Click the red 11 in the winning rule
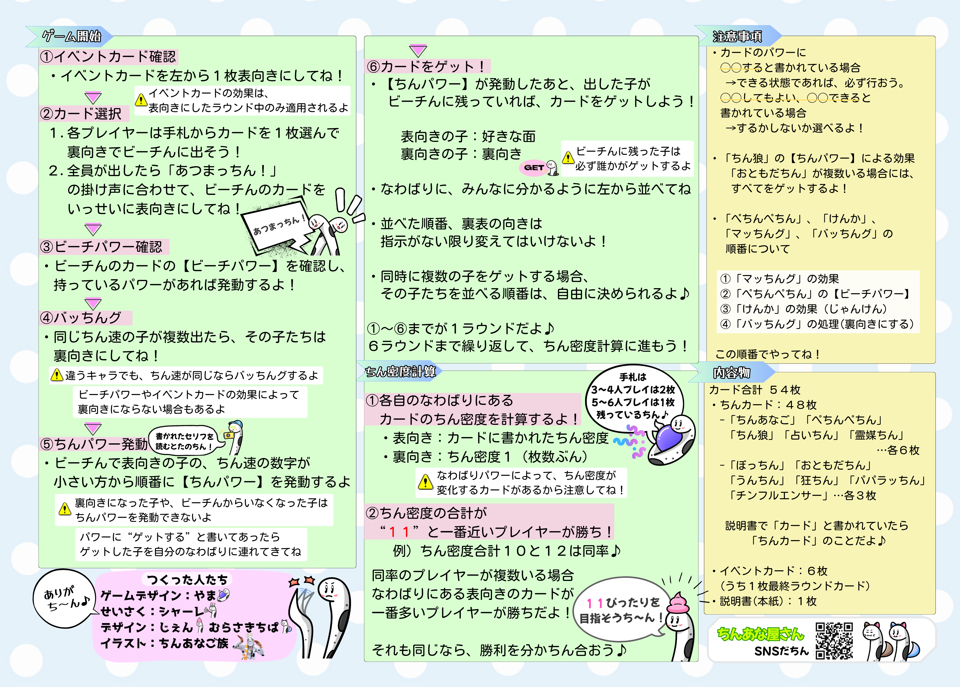This screenshot has height=687, width=960. (x=399, y=531)
